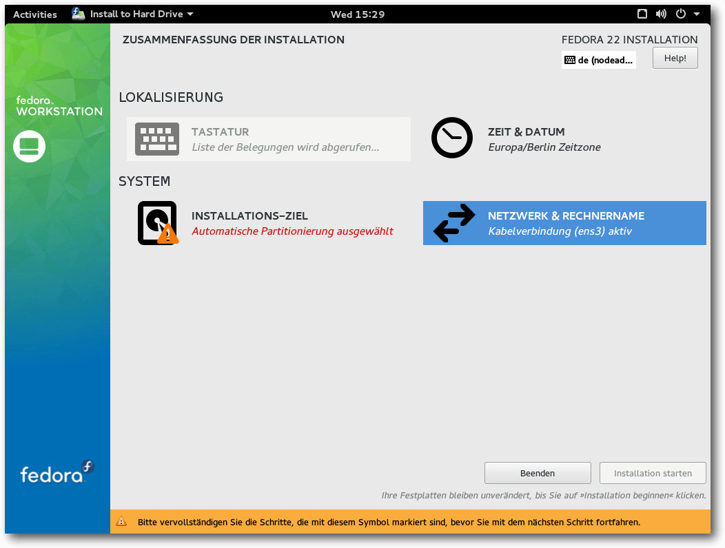Expand the Install to Hard Drive app menu
The width and height of the screenshot is (725, 548).
(x=133, y=14)
